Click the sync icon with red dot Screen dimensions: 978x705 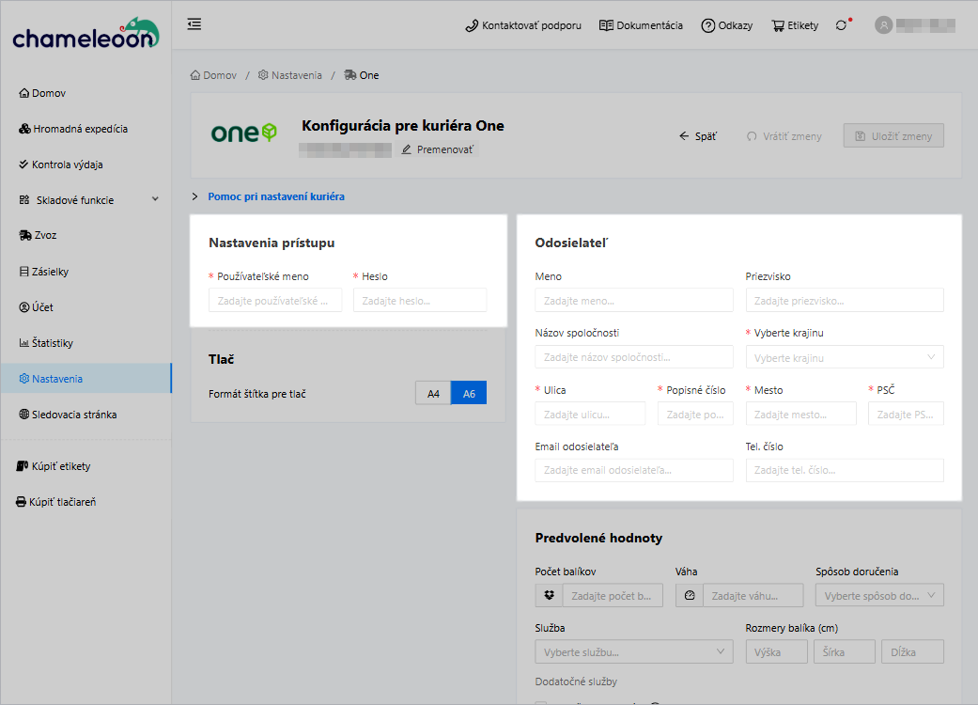point(841,25)
